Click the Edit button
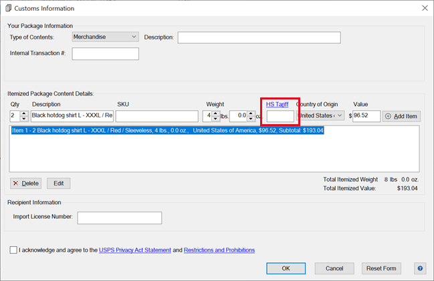 58,183
